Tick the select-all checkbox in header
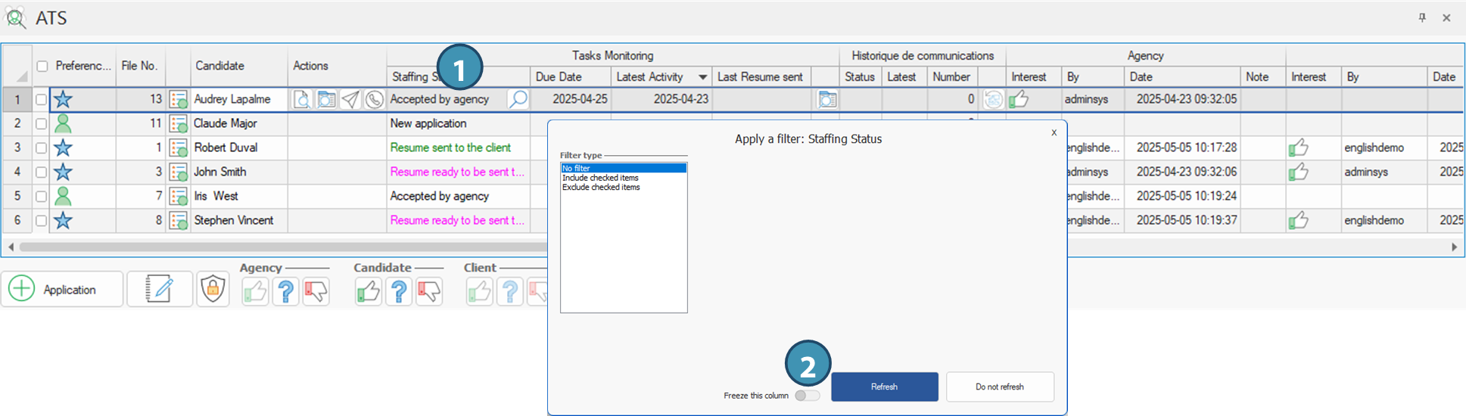1466x416 pixels. (42, 67)
